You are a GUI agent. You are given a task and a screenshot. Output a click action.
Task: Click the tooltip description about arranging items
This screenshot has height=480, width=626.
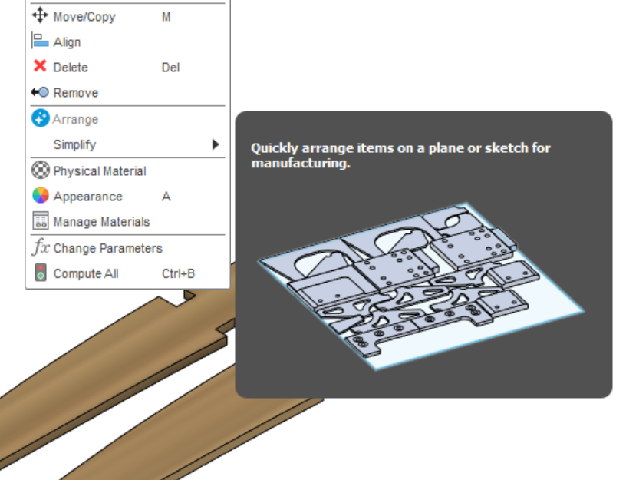point(400,155)
